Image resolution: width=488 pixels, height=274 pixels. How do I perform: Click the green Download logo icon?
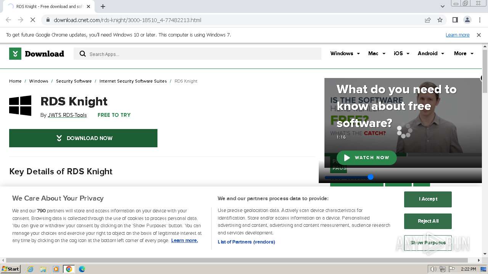click(x=15, y=54)
